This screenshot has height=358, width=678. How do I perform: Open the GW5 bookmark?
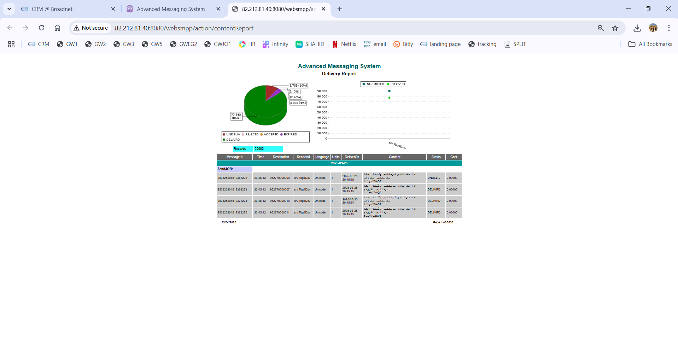click(x=152, y=44)
